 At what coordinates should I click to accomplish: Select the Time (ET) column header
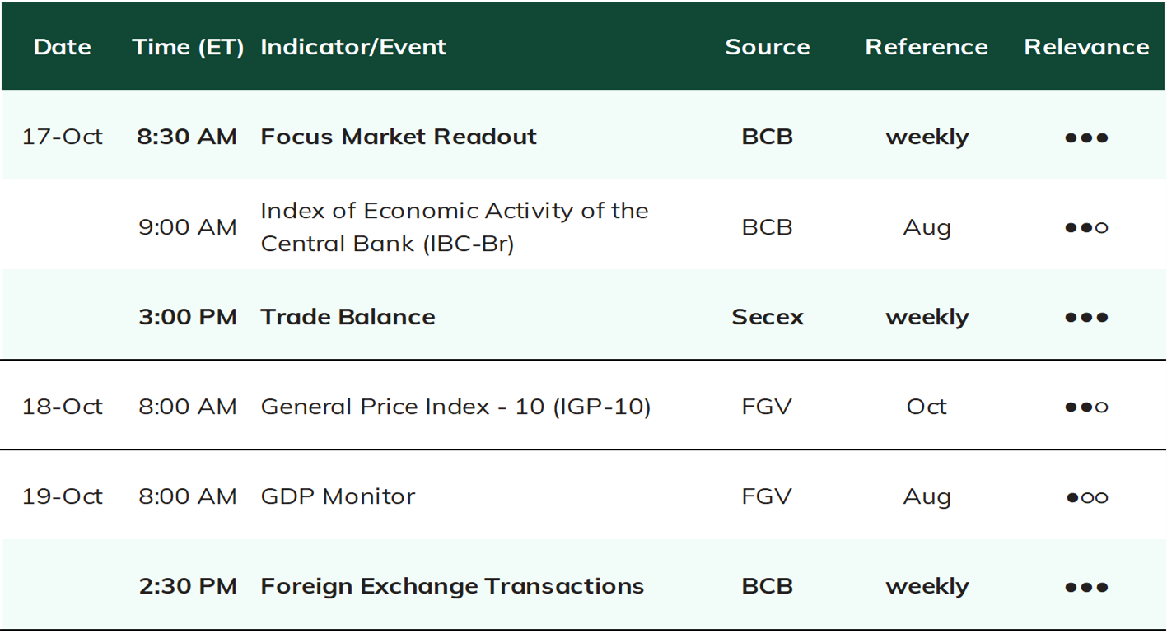tap(188, 47)
